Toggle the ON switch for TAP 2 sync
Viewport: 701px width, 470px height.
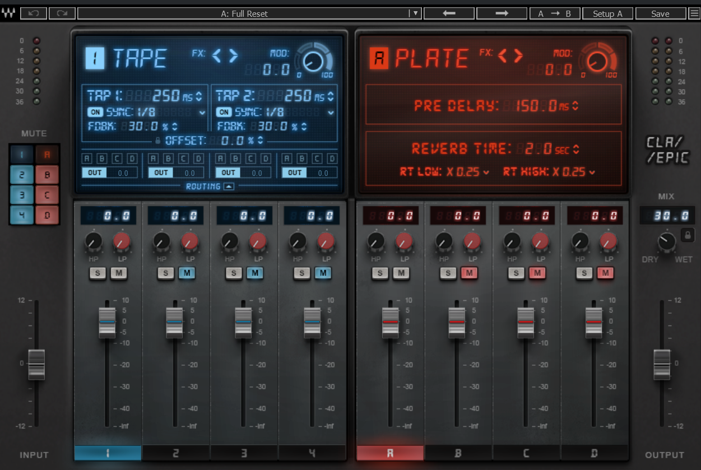pos(224,112)
